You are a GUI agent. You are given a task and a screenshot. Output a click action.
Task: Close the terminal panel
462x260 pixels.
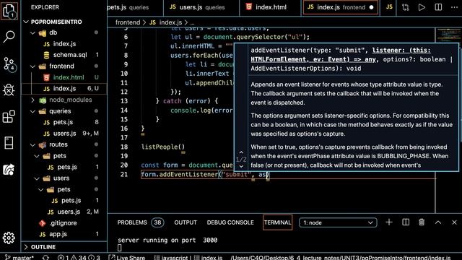[454, 222]
